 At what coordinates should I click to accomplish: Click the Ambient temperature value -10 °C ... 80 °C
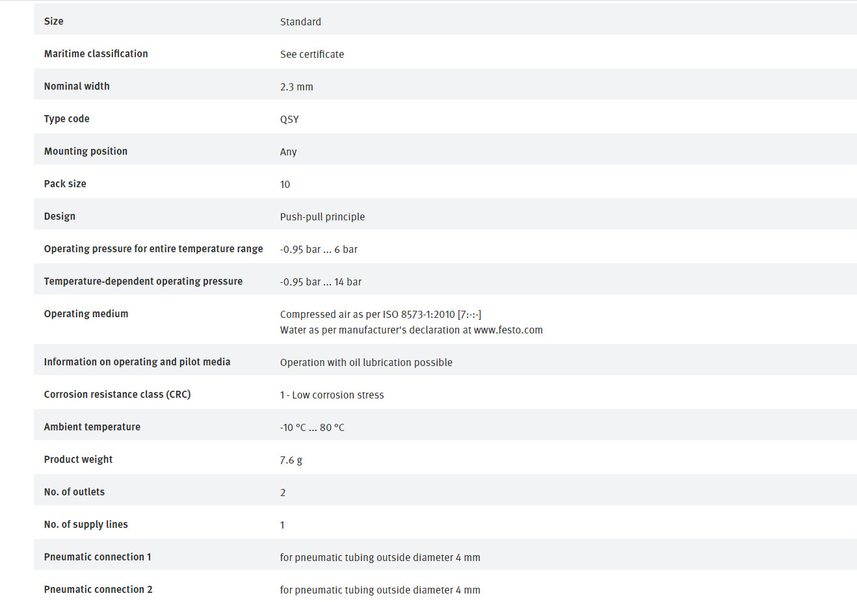(312, 428)
